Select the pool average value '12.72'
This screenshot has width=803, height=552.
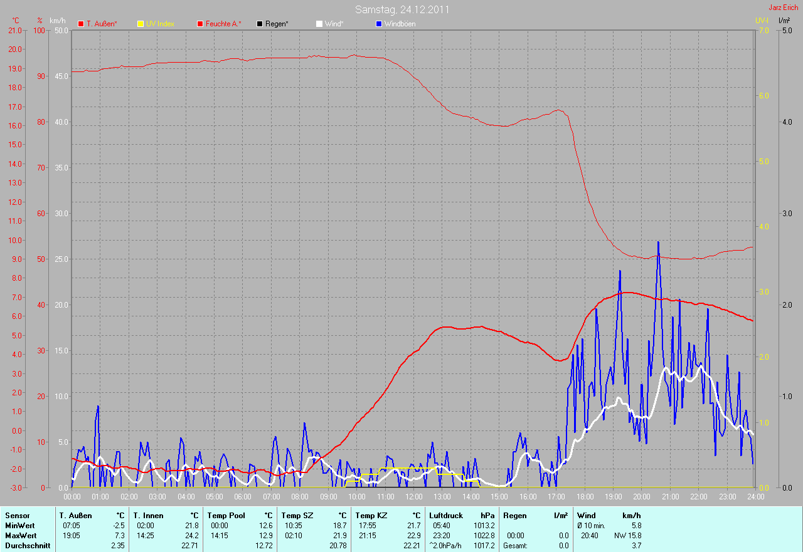point(264,546)
